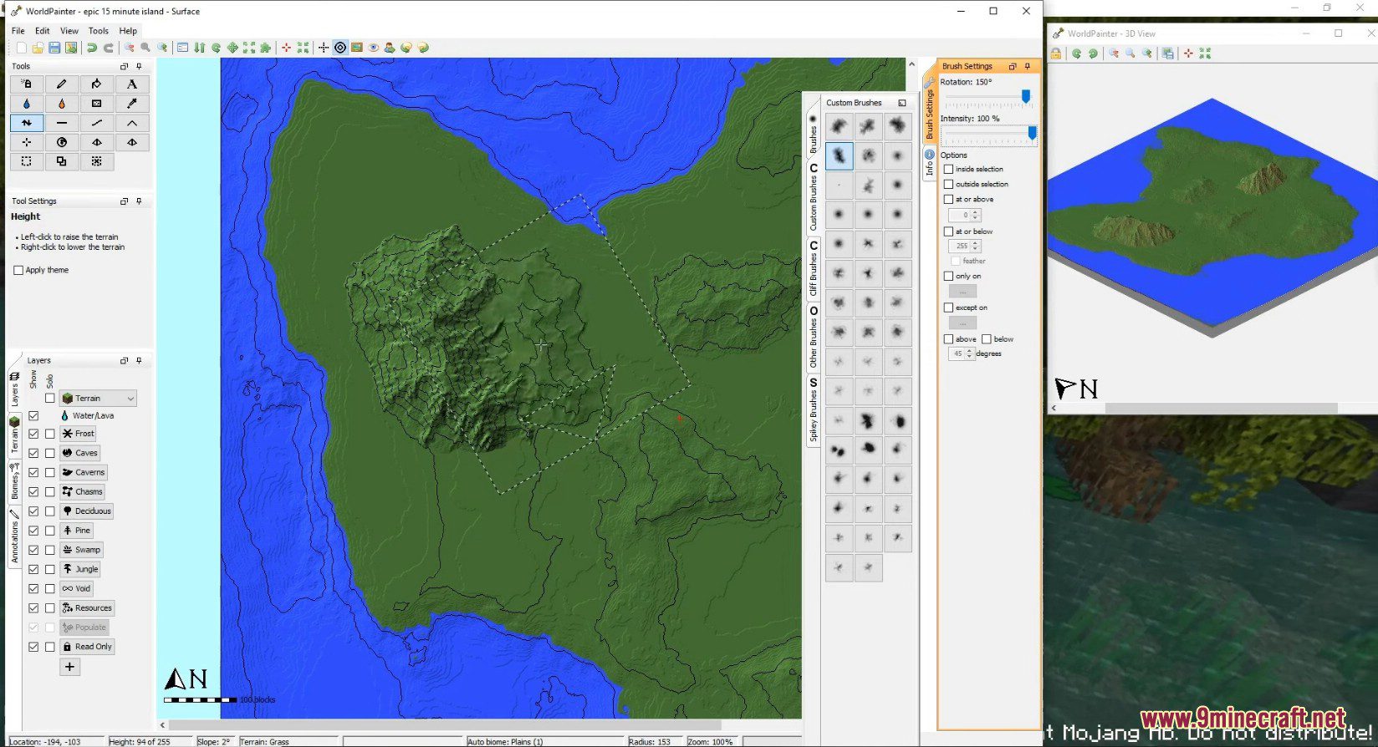Viewport: 1378px width, 747px height.
Task: Select the Eyedropper tool
Action: pyautogui.click(x=132, y=104)
